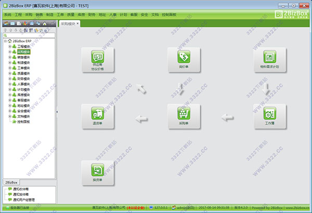Expand the 制造模块 tree node
The height and width of the screenshot is (213, 312).
point(10,63)
